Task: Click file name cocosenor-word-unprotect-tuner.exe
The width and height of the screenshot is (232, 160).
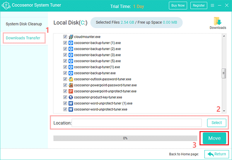Action: tap(101, 109)
